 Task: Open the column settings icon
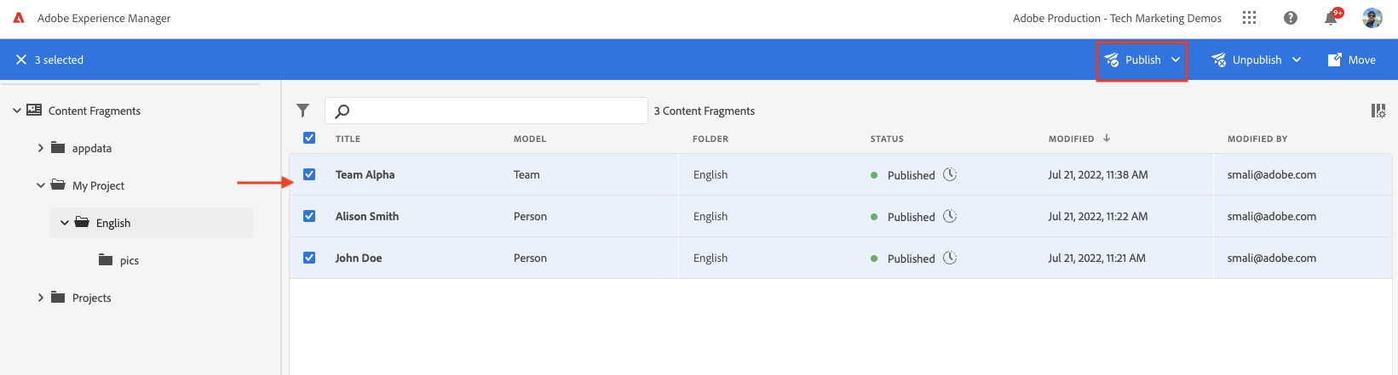[1378, 111]
